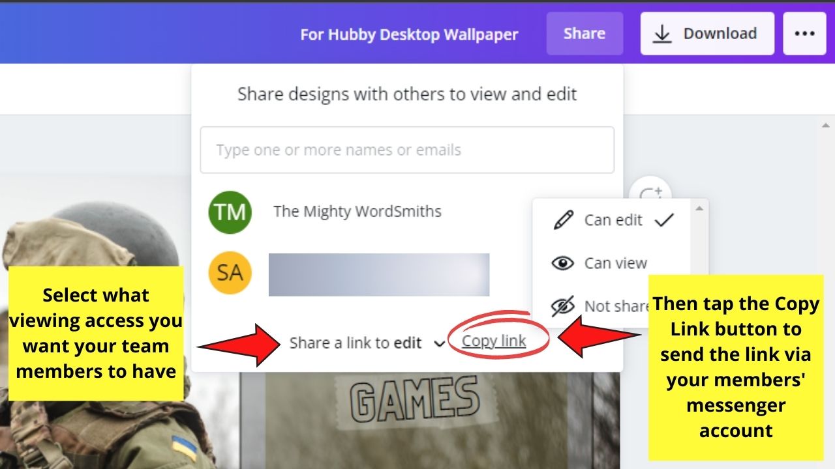The width and height of the screenshot is (835, 469).
Task: Click the yellow SA user avatar
Action: point(230,272)
